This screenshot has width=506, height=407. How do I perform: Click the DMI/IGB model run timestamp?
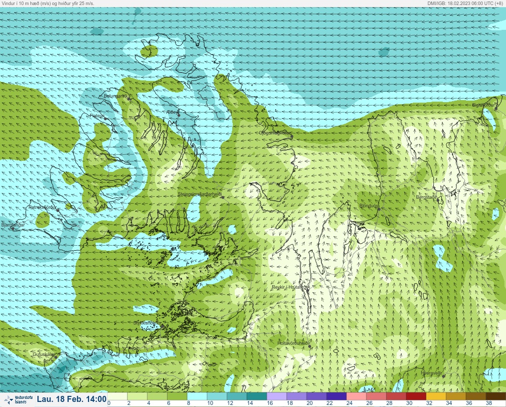(465, 3)
